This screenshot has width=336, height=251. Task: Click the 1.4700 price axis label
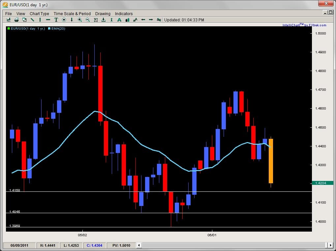coord(321,89)
